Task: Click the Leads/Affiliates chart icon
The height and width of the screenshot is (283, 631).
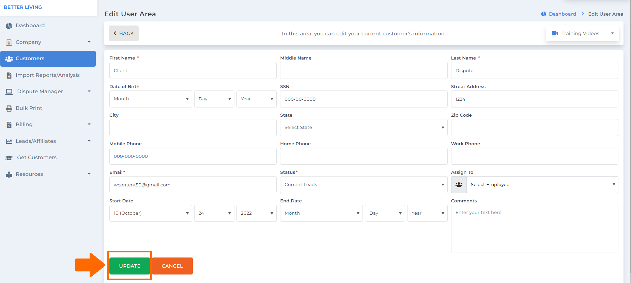Action: (x=9, y=141)
